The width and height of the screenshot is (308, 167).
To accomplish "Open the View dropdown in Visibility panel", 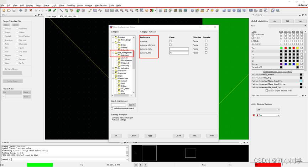I will [288, 26].
